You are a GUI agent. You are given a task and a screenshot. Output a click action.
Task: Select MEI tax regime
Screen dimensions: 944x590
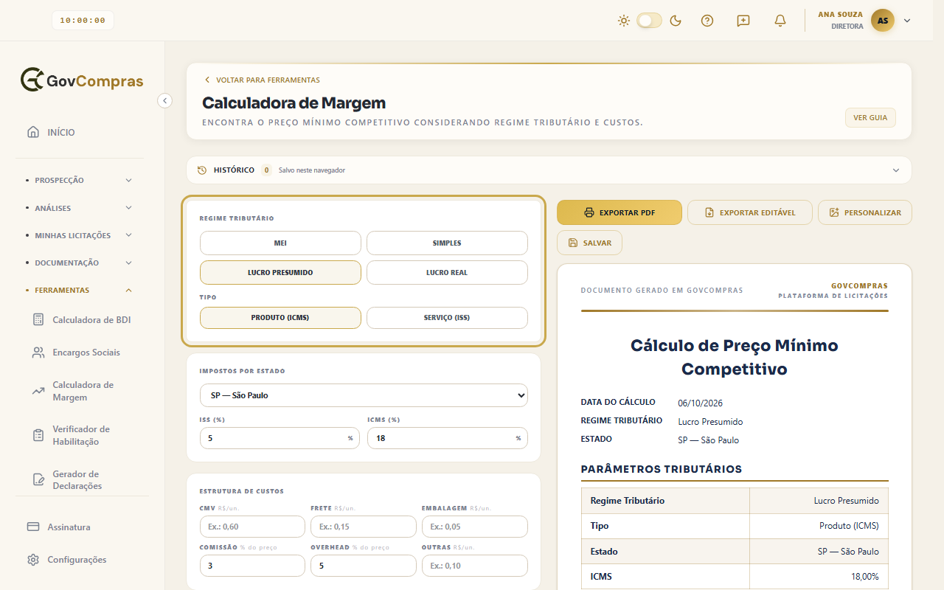tap(280, 243)
